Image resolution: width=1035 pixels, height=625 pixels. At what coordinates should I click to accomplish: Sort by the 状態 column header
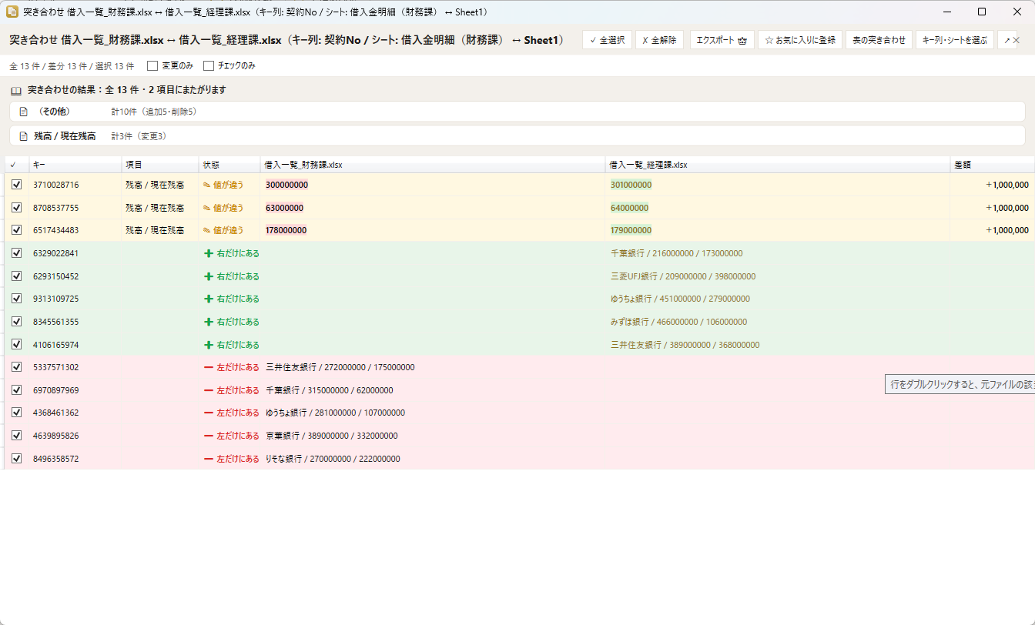tap(229, 165)
